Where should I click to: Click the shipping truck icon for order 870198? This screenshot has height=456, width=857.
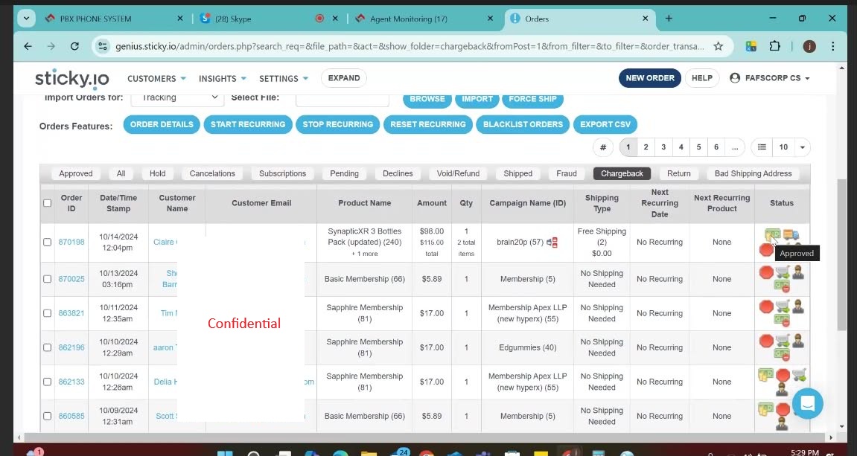791,234
